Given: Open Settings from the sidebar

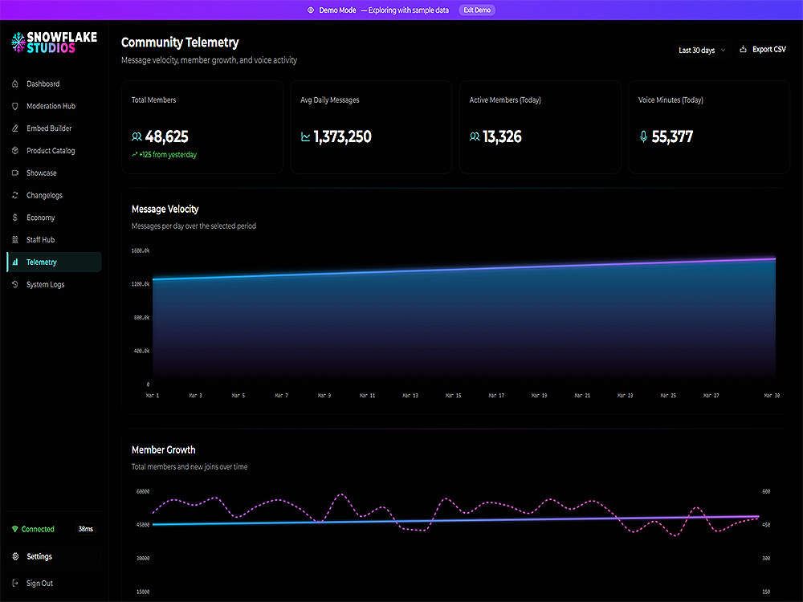Looking at the screenshot, I should point(54,556).
